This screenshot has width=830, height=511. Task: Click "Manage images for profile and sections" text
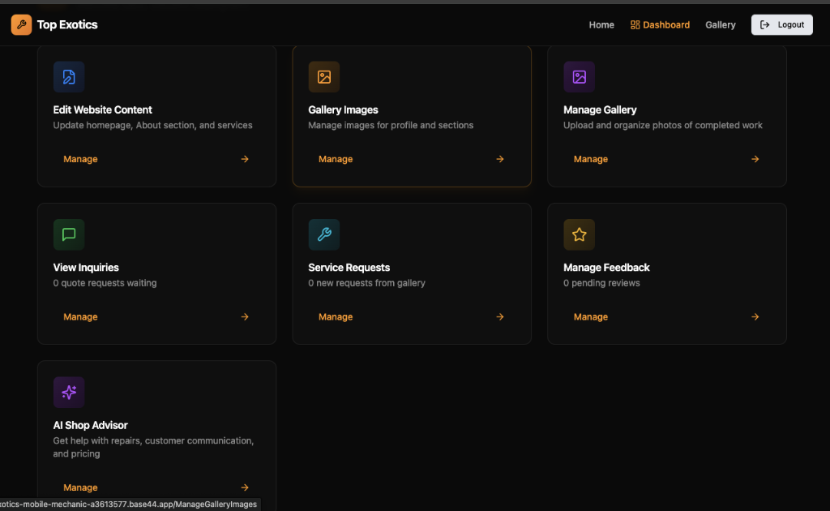coord(391,125)
